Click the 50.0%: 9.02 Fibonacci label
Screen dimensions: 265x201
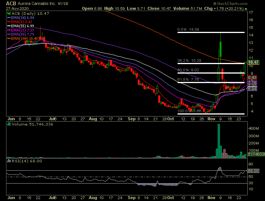coord(188,70)
